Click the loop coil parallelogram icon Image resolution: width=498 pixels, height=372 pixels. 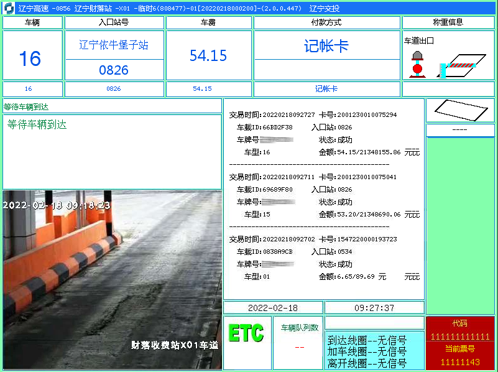[460, 110]
